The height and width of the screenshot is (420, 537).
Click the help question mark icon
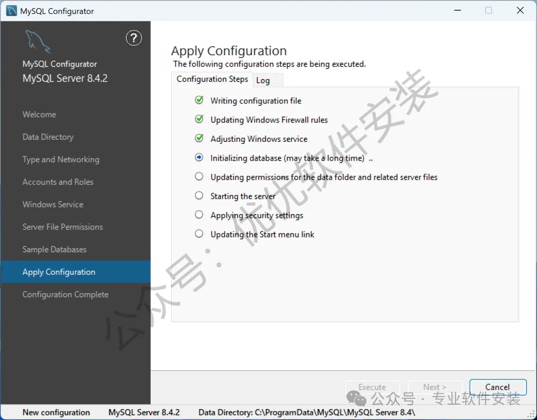(x=134, y=38)
